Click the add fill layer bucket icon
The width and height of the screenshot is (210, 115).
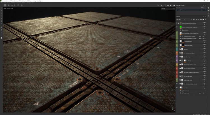199,19
